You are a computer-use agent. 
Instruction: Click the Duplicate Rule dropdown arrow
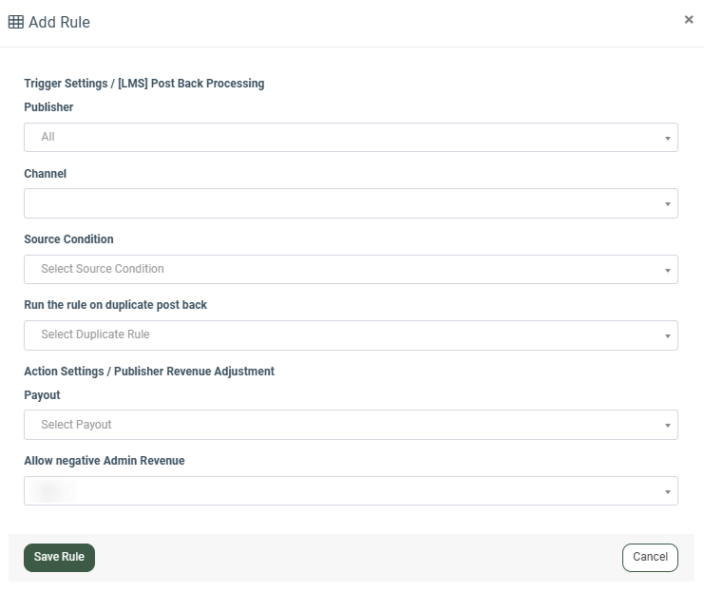point(668,335)
